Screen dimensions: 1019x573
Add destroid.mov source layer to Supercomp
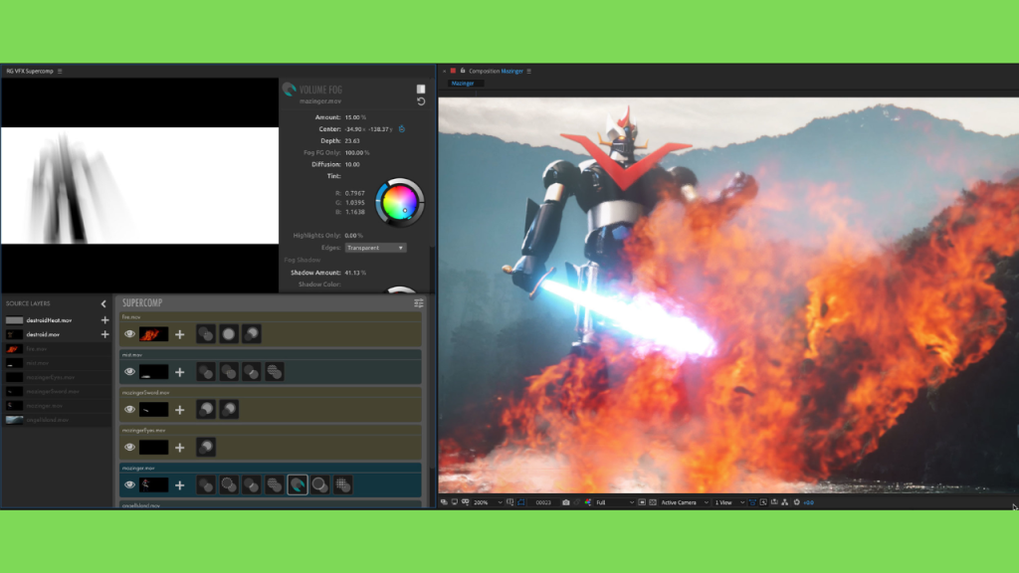pyautogui.click(x=104, y=334)
